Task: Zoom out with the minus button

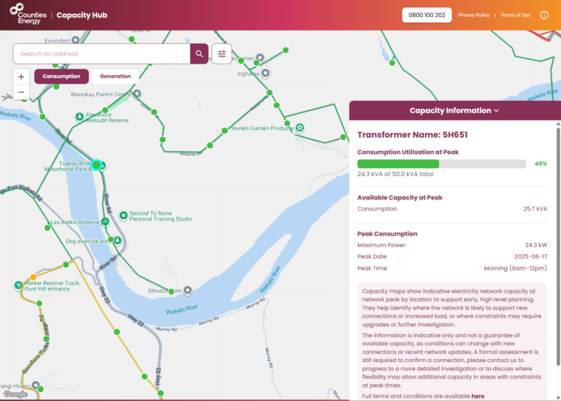Action: point(21,92)
